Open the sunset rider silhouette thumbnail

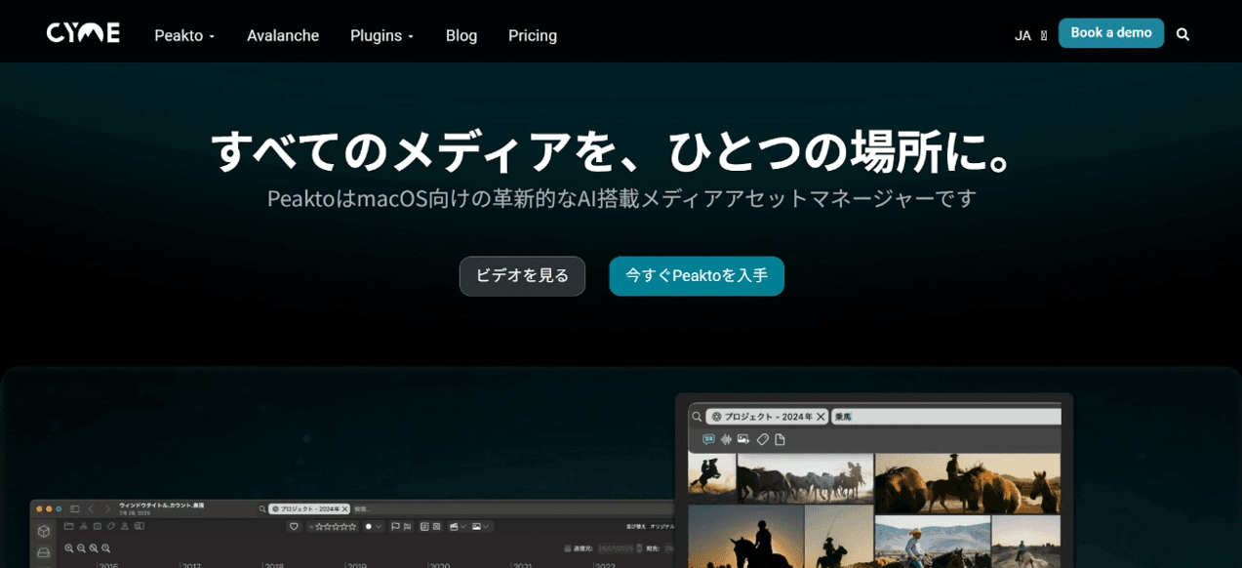click(746, 537)
